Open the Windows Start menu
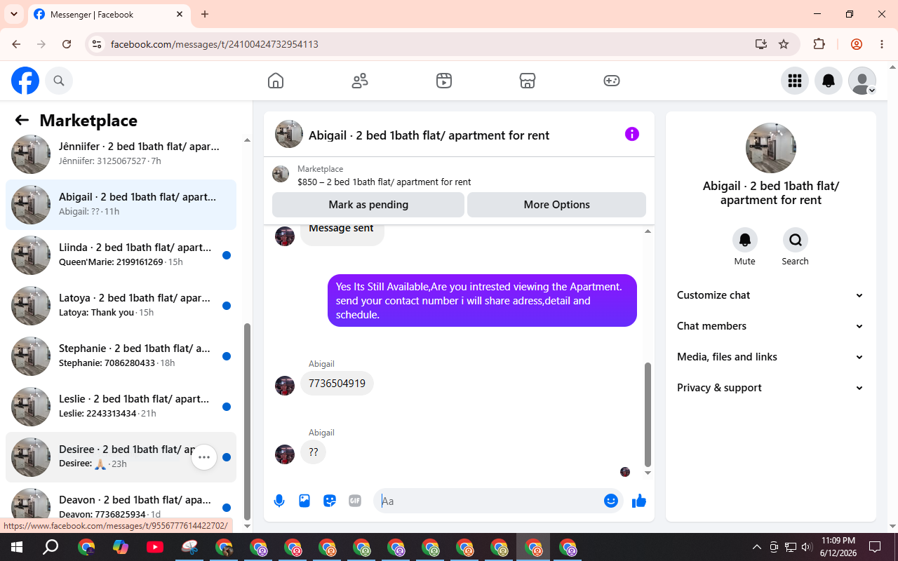This screenshot has height=561, width=898. click(x=17, y=547)
